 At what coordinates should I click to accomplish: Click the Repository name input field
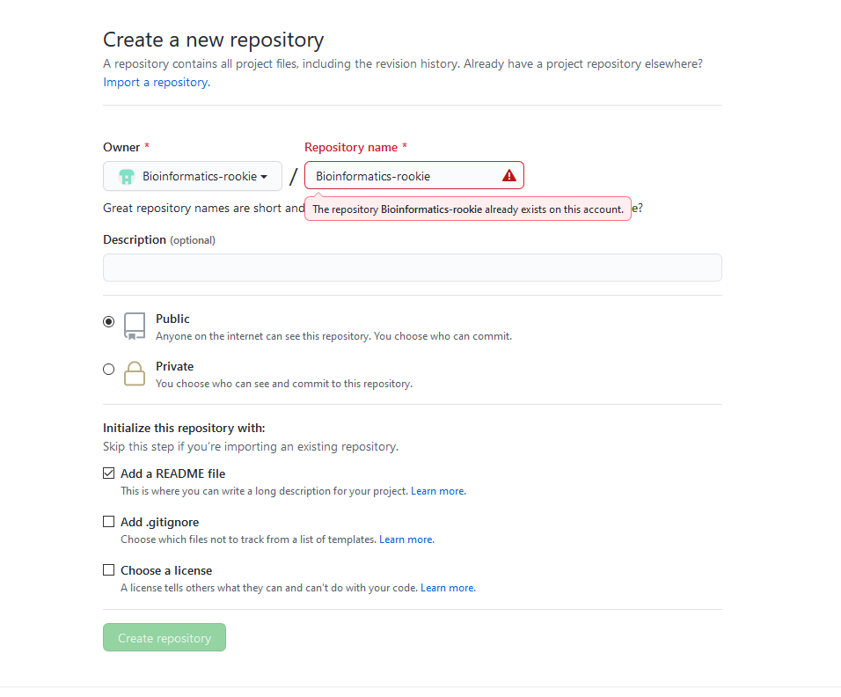(405, 176)
